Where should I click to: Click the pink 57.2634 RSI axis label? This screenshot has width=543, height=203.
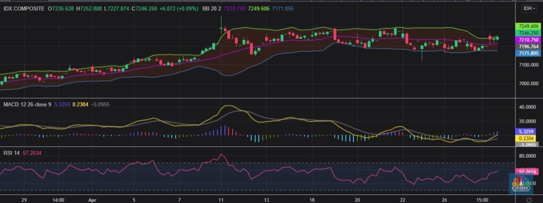pos(527,172)
